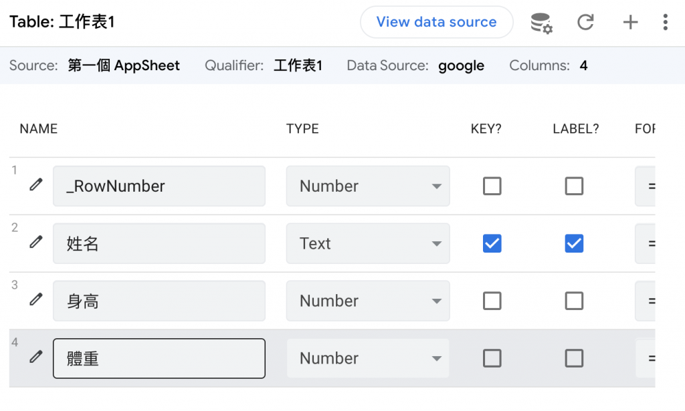Uncheck the LABEL checkbox for 姓名
685x411 pixels.
pos(574,244)
